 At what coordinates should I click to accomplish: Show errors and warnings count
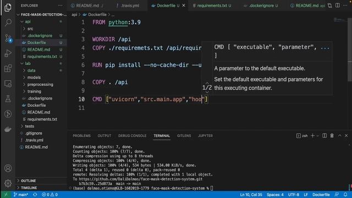[50, 195]
